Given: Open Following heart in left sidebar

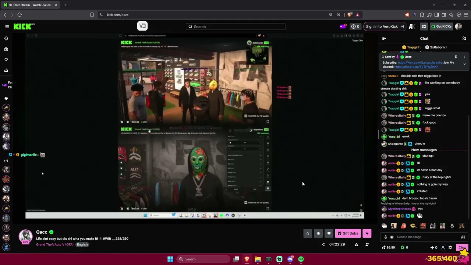Looking at the screenshot, I should click(6, 60).
